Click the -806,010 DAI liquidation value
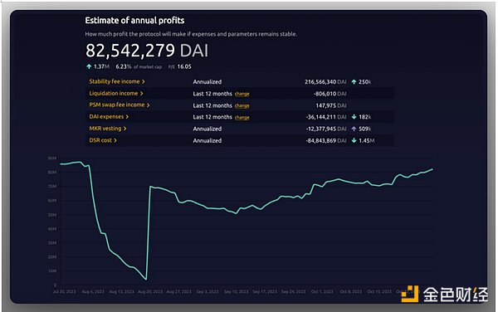Screen dimensions: 498x312 coord(330,94)
